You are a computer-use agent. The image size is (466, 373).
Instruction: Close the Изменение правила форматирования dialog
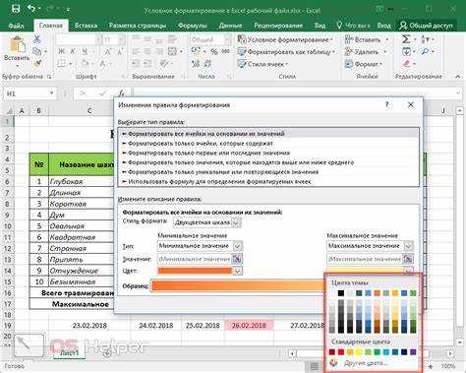click(411, 105)
